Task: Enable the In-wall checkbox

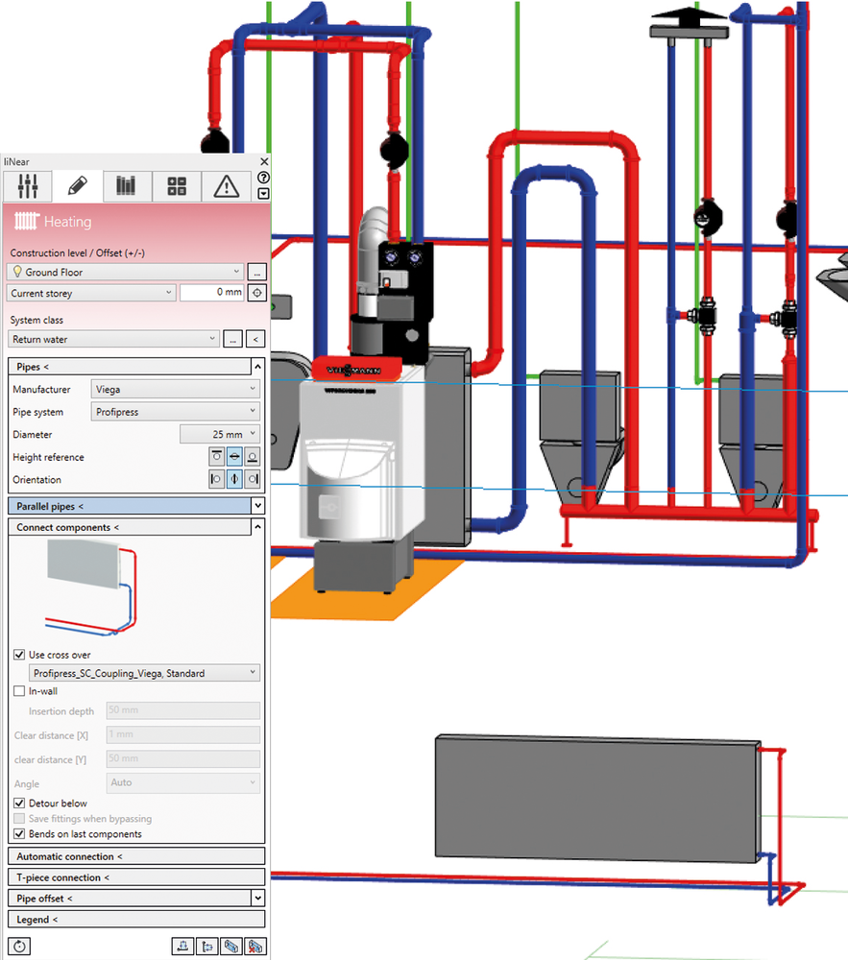Action: (x=20, y=690)
